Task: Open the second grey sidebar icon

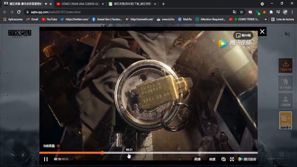Action: pyautogui.click(x=285, y=83)
